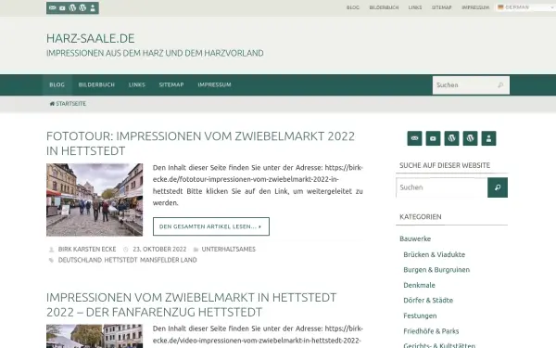Click the magnifier in the navigation search box
Image resolution: width=556 pixels, height=348 pixels.
tap(500, 84)
